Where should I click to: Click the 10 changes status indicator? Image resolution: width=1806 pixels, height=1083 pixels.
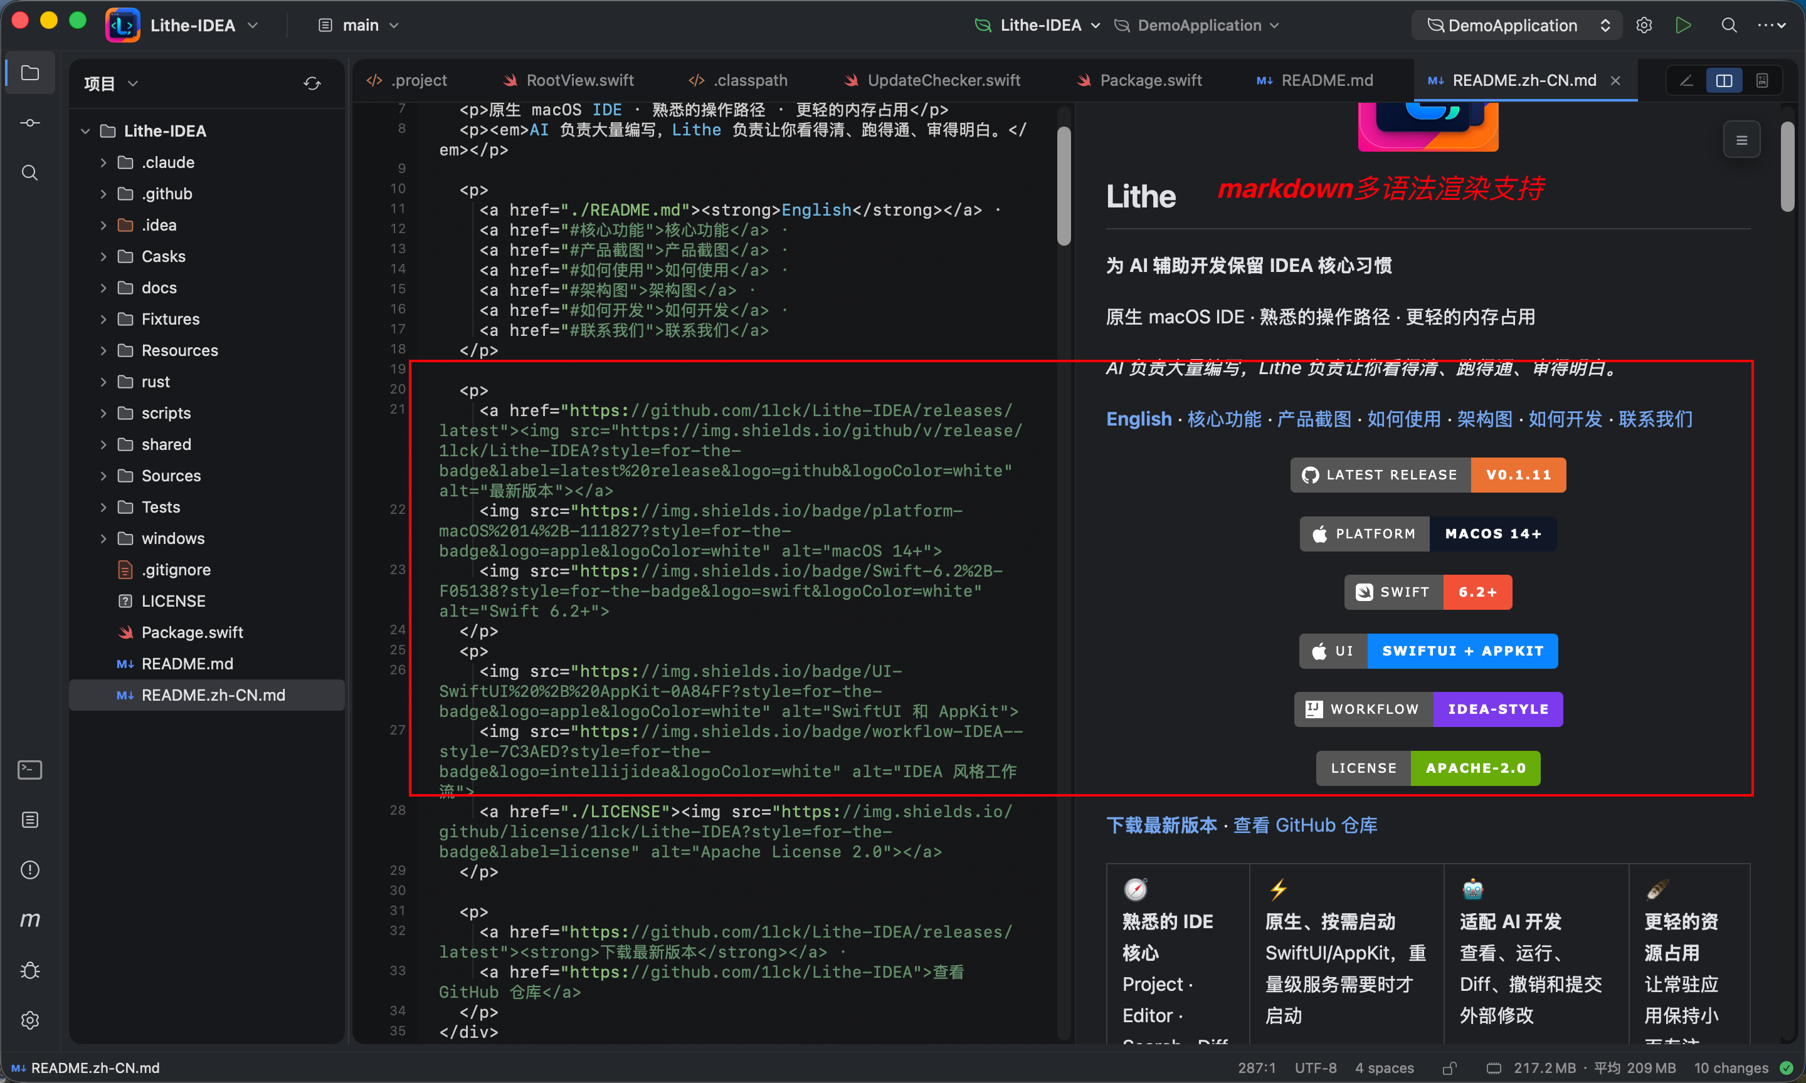coord(1731,1068)
